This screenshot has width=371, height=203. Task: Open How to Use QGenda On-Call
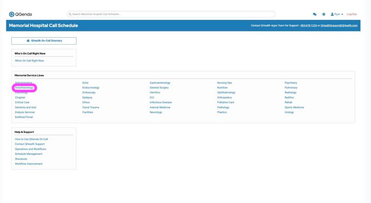tap(31, 139)
